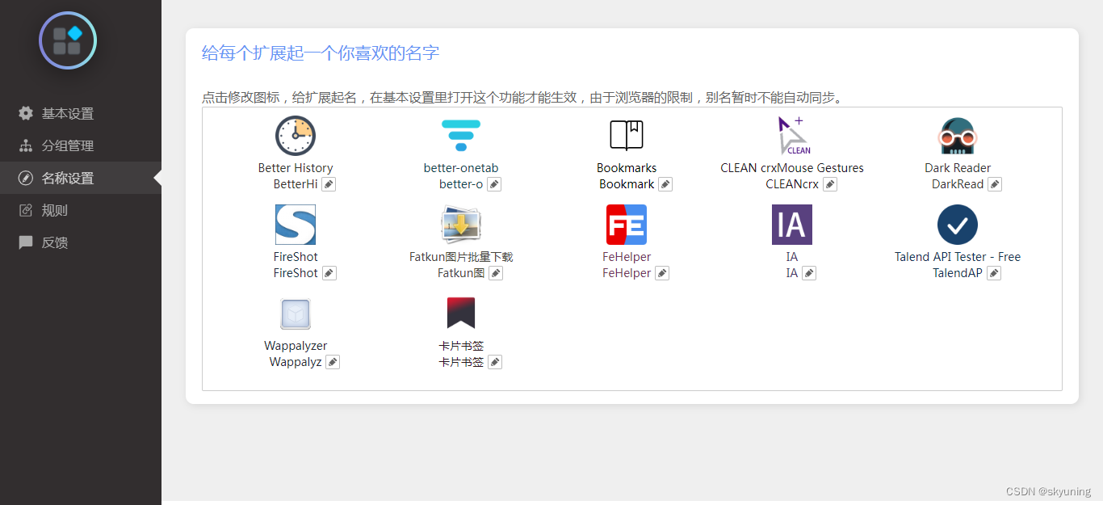The image size is (1103, 505).
Task: Edit the 卡片书签 alias with pencil icon
Action: coord(495,362)
